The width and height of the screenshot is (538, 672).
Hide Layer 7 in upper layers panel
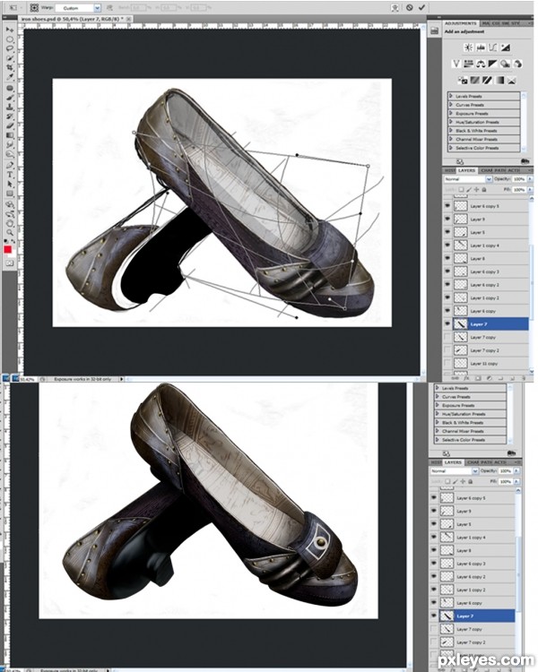click(447, 324)
